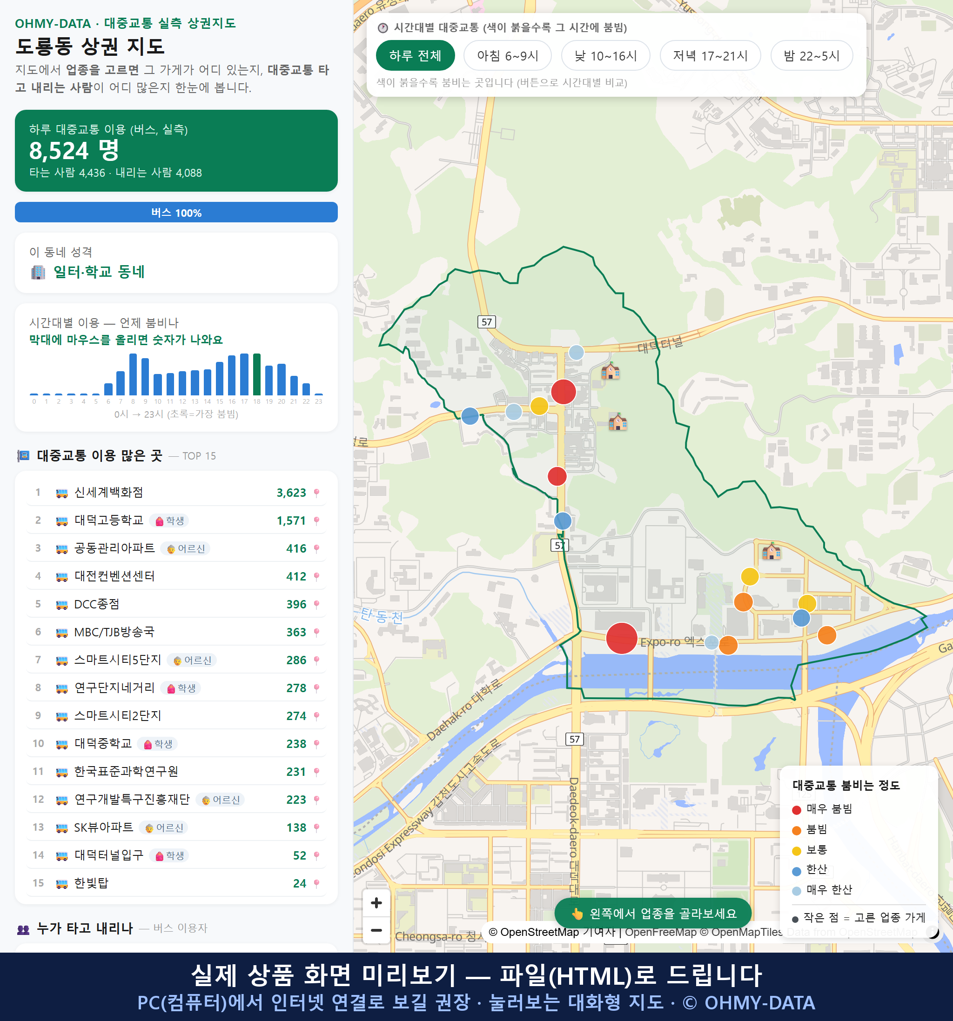This screenshot has width=953, height=1021.
Task: Switch to 낮 10~16시 time filter
Action: [x=605, y=55]
